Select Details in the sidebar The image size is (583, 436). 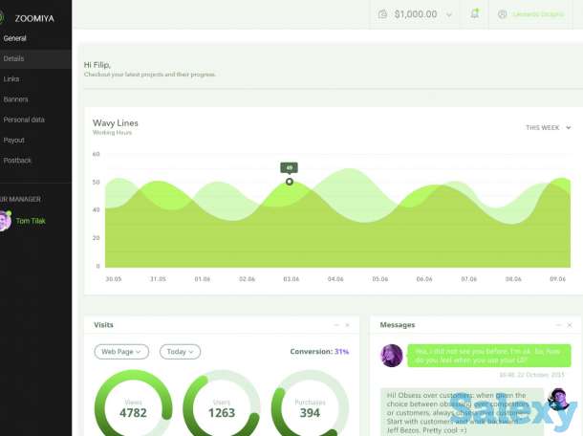pos(35,58)
